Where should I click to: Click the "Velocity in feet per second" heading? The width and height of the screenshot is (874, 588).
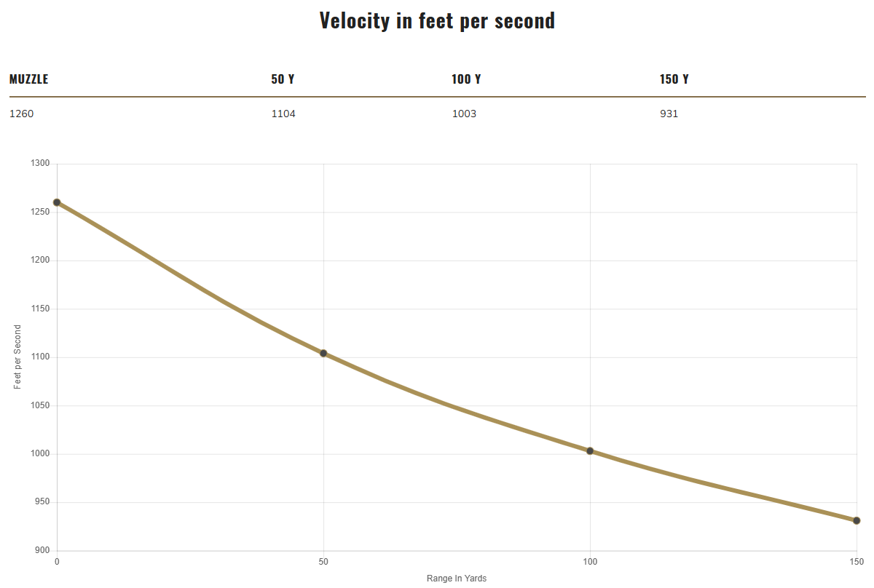click(437, 20)
